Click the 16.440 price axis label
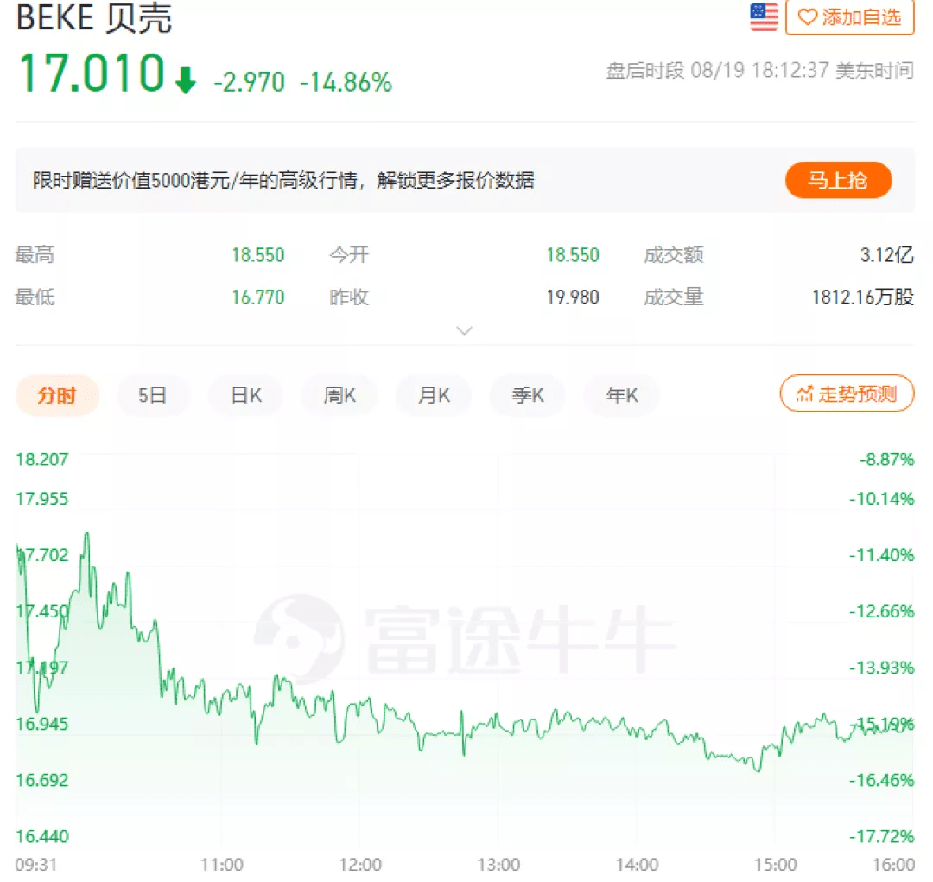 point(42,836)
